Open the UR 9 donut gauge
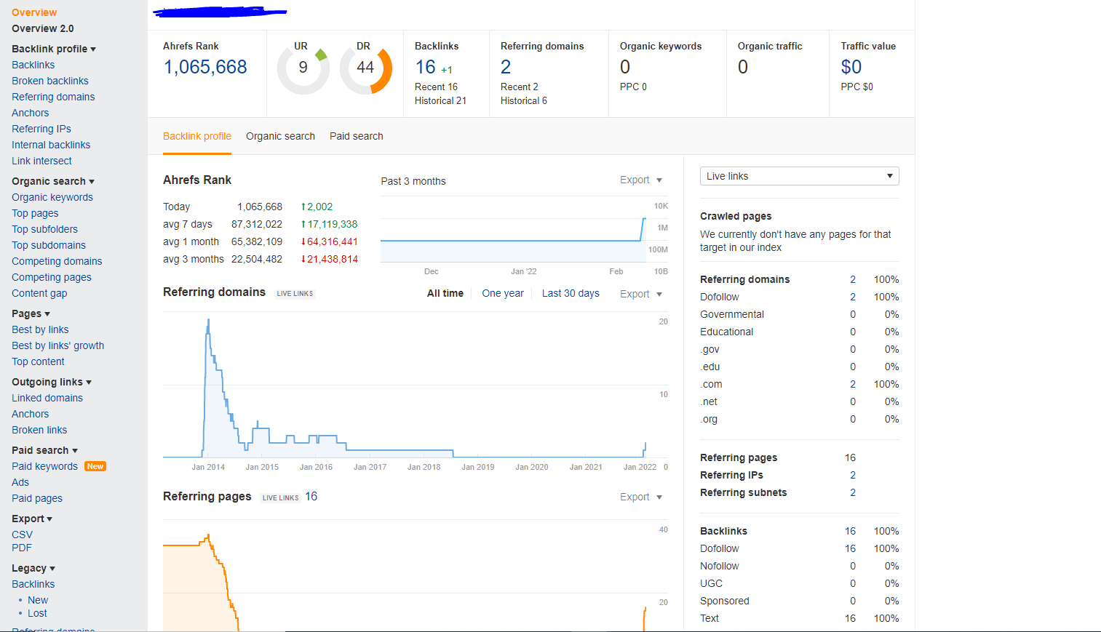This screenshot has height=632, width=1101. point(303,68)
